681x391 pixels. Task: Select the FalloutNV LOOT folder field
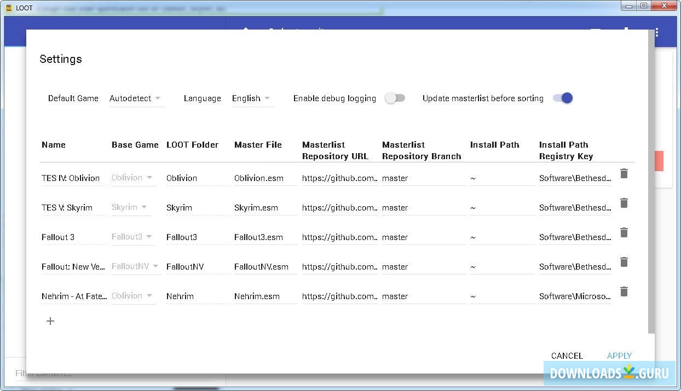pyautogui.click(x=197, y=267)
